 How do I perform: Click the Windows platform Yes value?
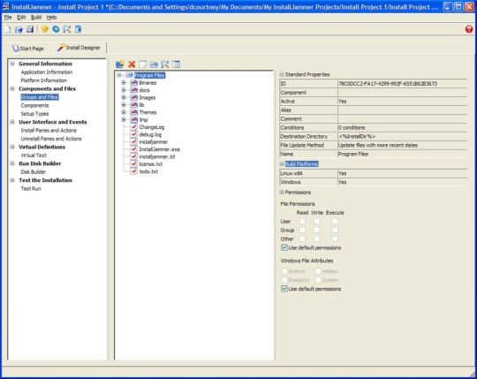point(402,182)
